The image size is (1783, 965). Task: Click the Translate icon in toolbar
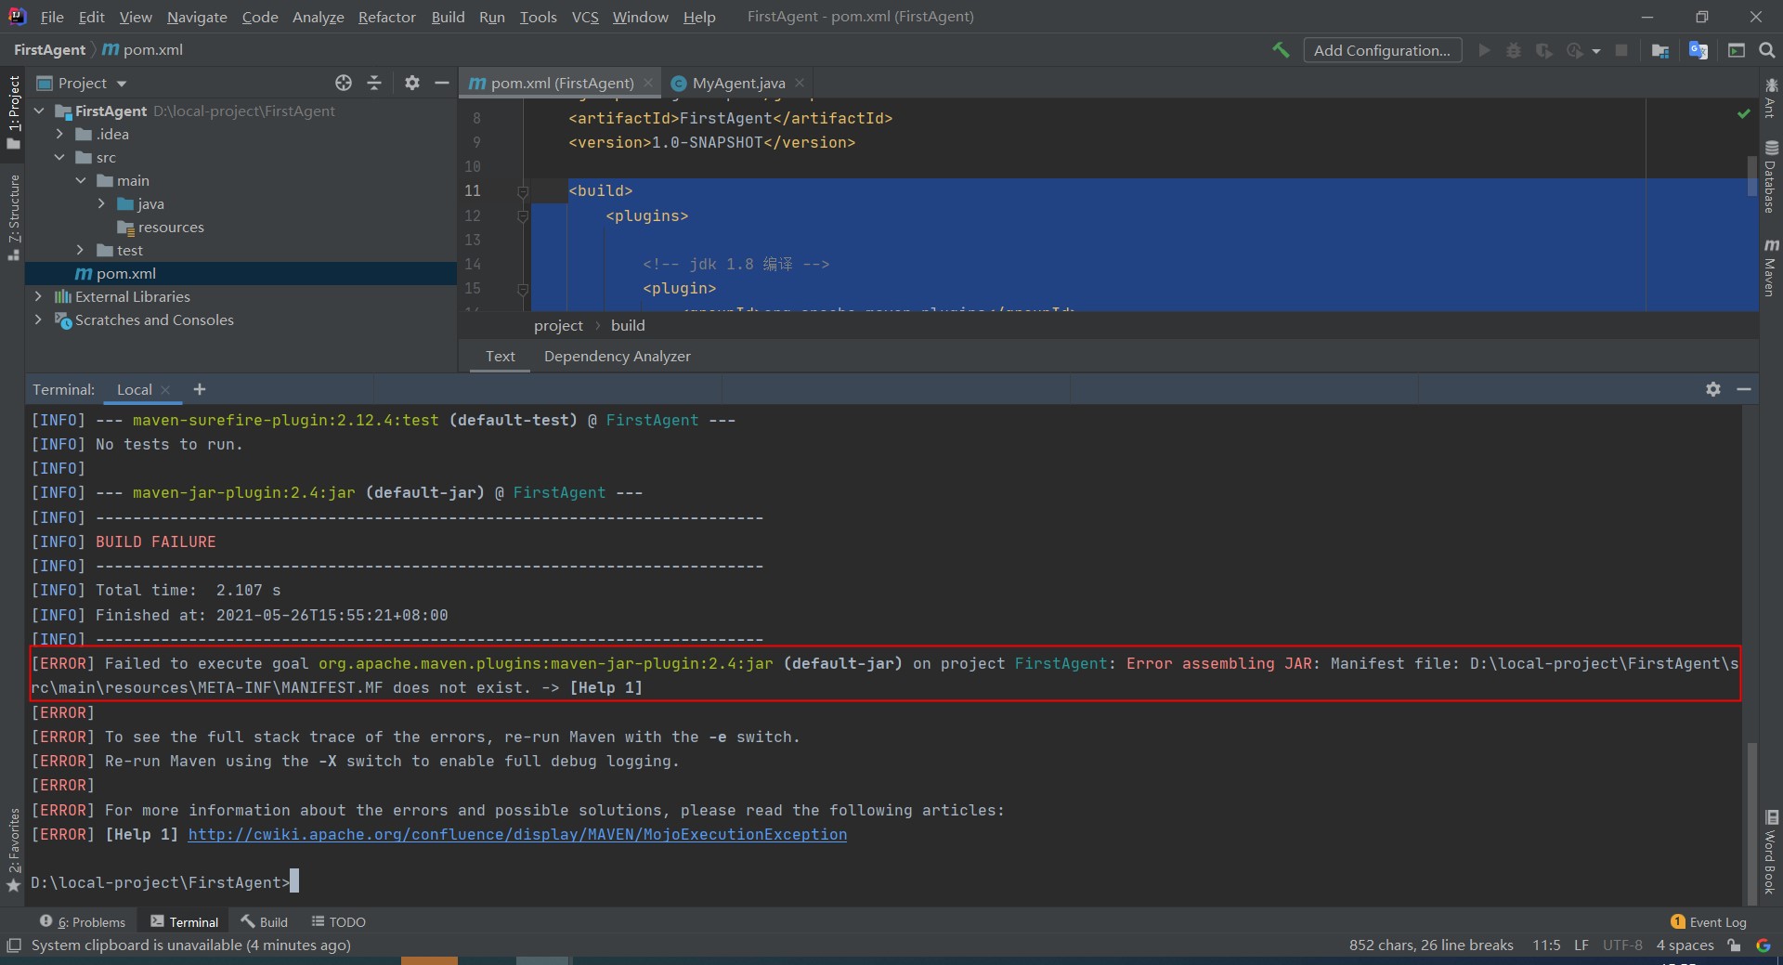pyautogui.click(x=1698, y=50)
